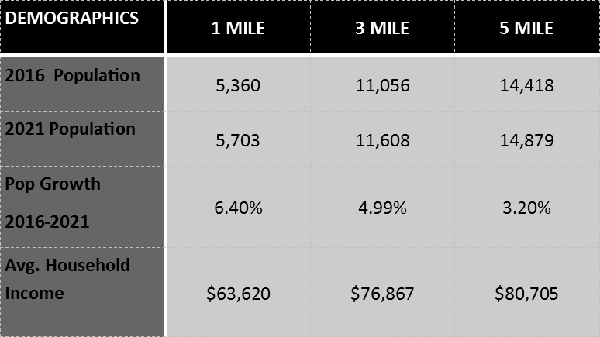Image resolution: width=600 pixels, height=337 pixels.
Task: Select the 5 MILE column header
Action: [527, 29]
